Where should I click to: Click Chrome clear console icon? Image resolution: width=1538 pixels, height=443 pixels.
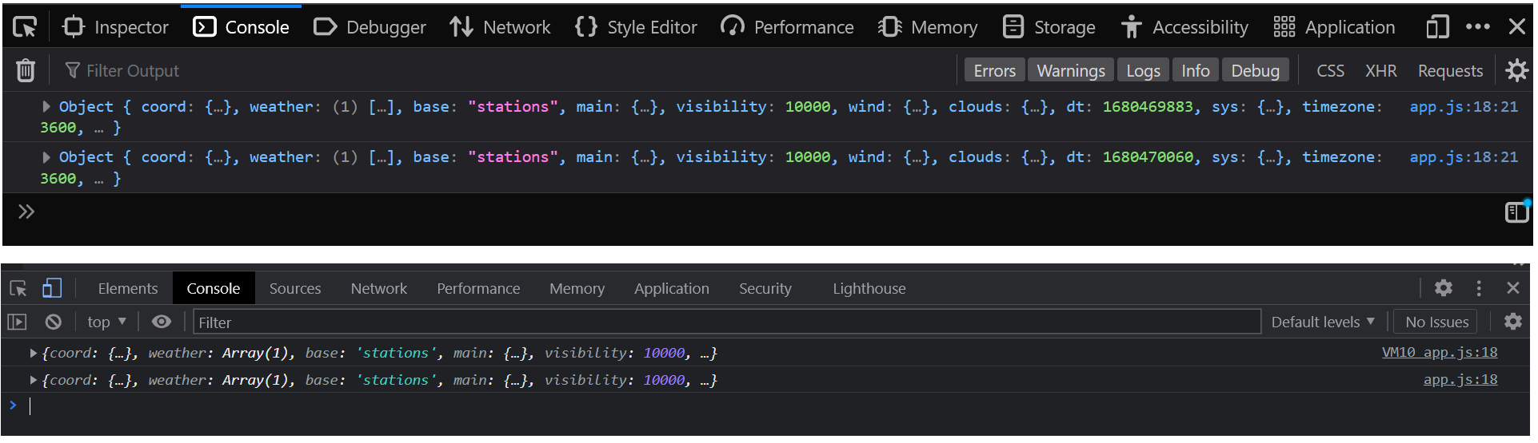pyautogui.click(x=53, y=322)
